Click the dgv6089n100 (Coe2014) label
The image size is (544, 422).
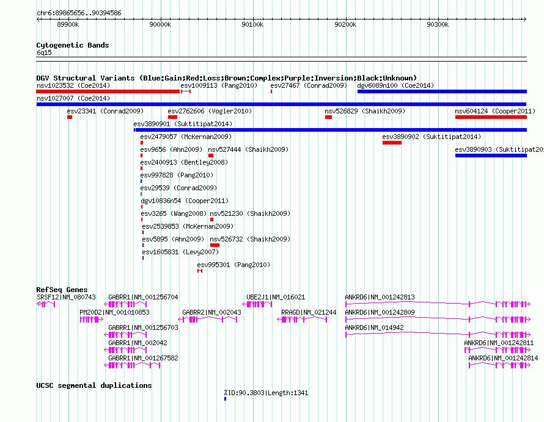395,85
